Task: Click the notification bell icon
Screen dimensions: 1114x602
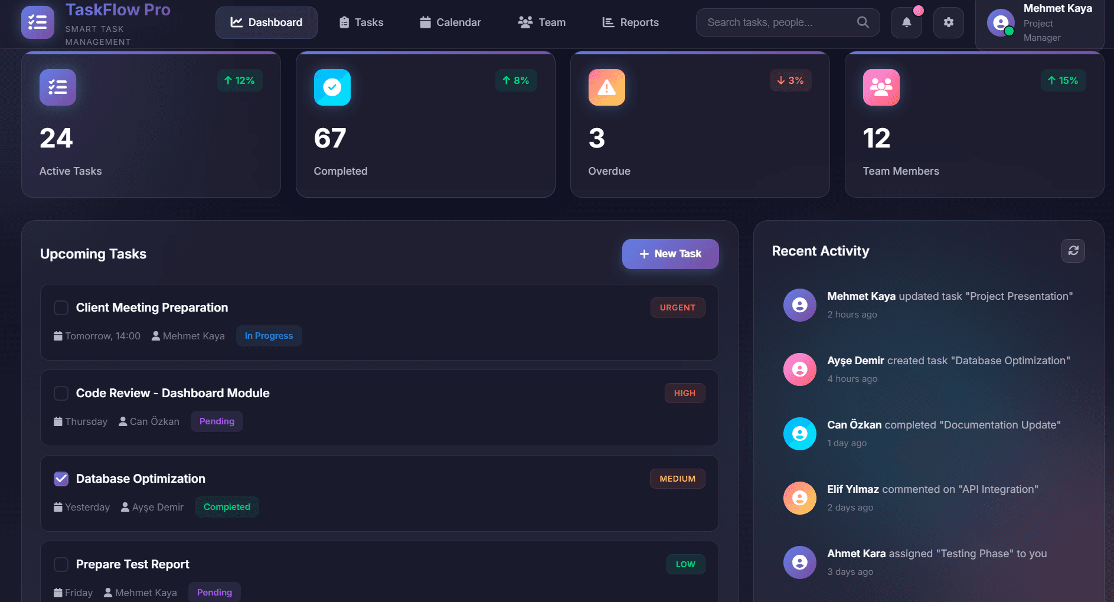Action: pyautogui.click(x=906, y=22)
